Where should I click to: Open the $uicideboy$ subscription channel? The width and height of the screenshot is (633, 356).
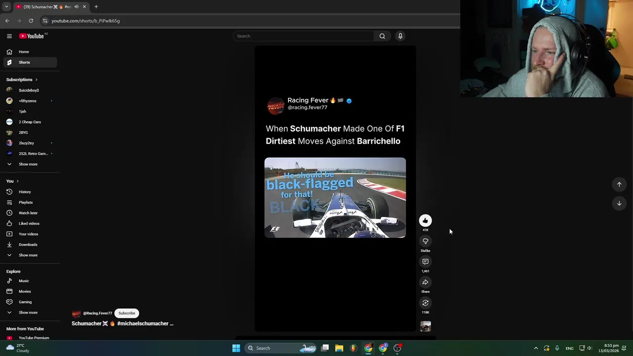30,90
